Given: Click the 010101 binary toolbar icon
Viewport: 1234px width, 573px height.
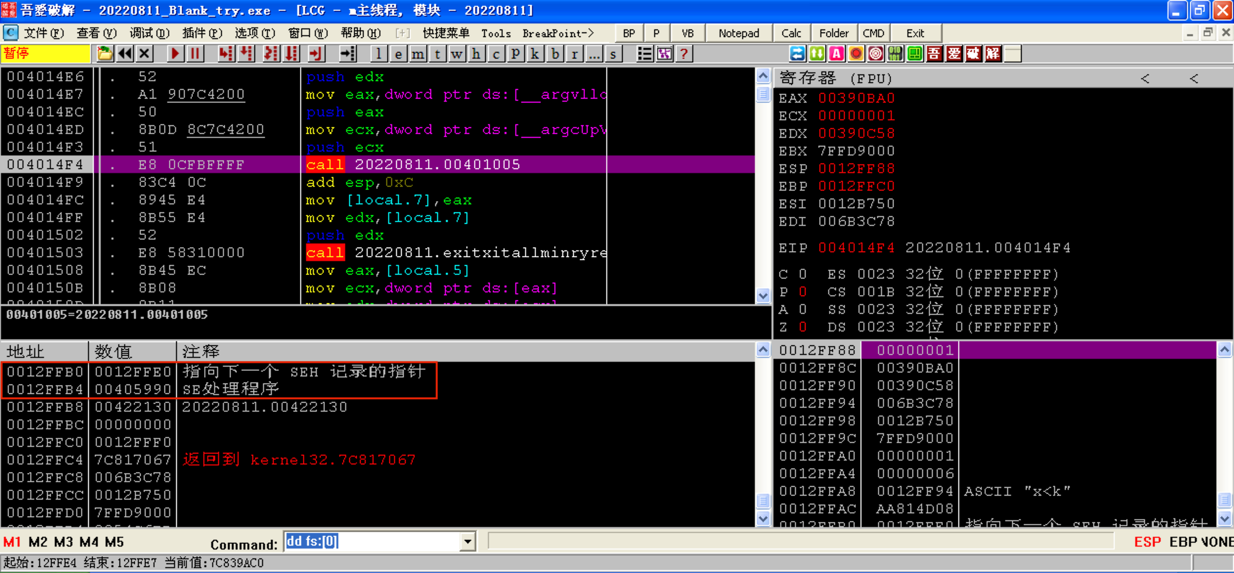Looking at the screenshot, I should coord(895,53).
